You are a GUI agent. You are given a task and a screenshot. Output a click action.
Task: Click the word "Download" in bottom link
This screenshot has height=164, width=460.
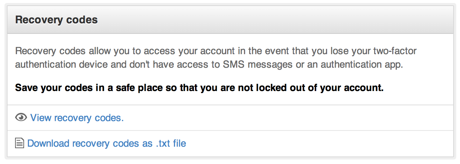point(49,143)
